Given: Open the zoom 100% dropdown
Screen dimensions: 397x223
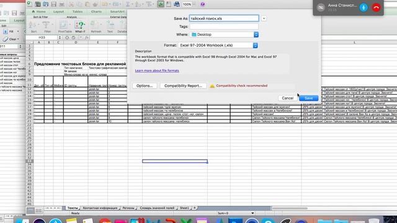Looking at the screenshot, I should [x=194, y=4].
